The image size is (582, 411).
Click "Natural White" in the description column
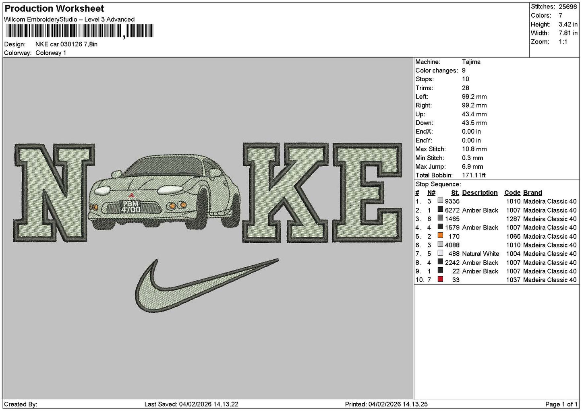tap(481, 254)
